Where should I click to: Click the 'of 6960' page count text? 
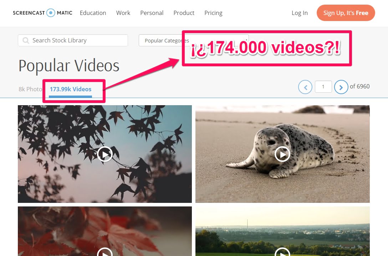(359, 86)
